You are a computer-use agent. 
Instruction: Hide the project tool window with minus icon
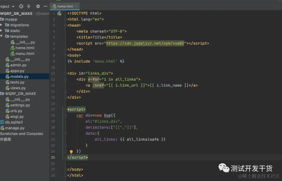point(45,7)
